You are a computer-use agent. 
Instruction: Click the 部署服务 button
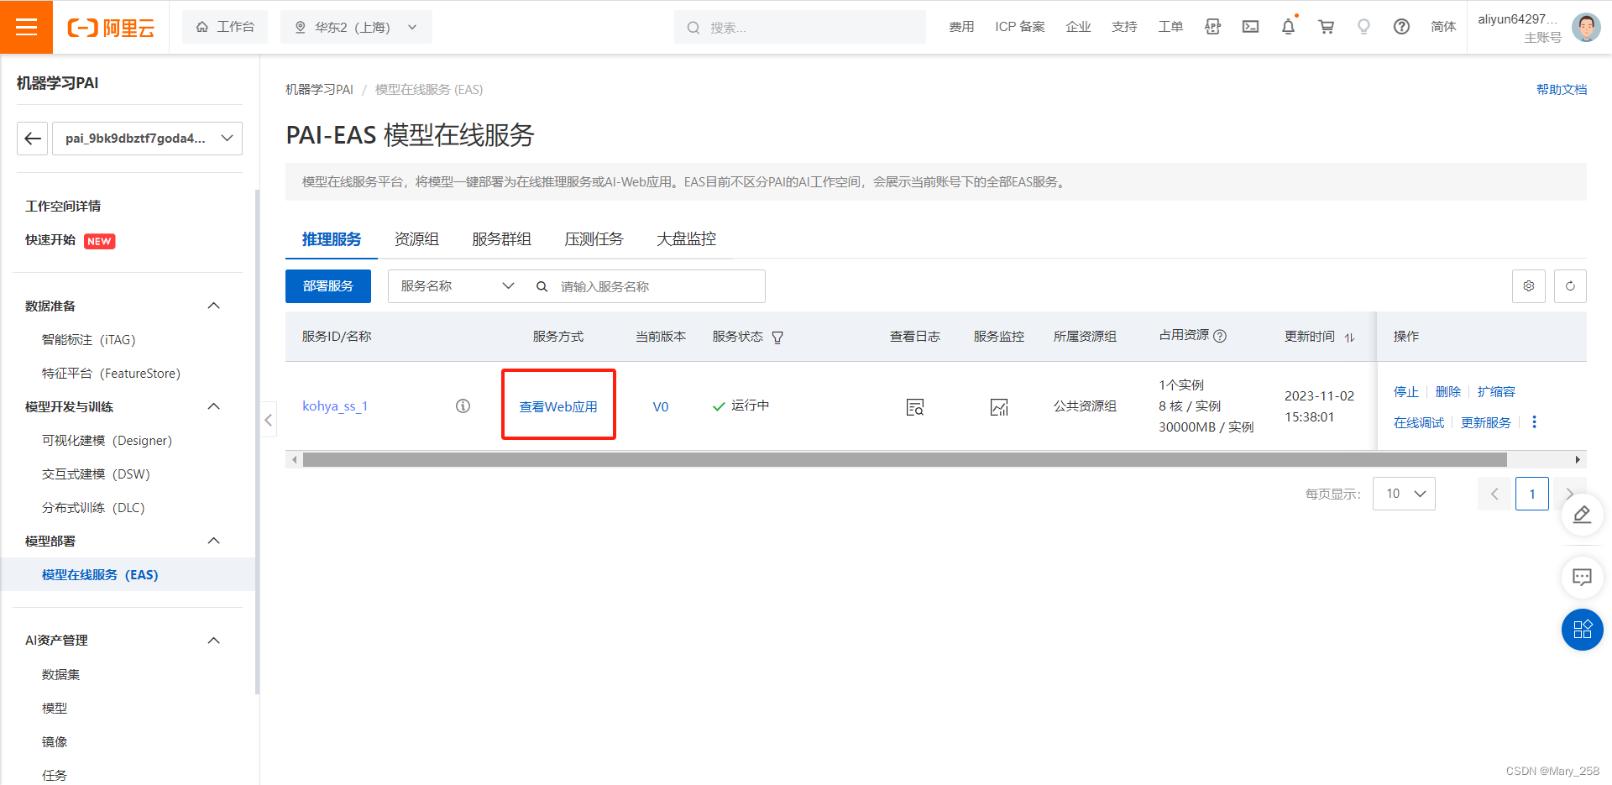[327, 285]
